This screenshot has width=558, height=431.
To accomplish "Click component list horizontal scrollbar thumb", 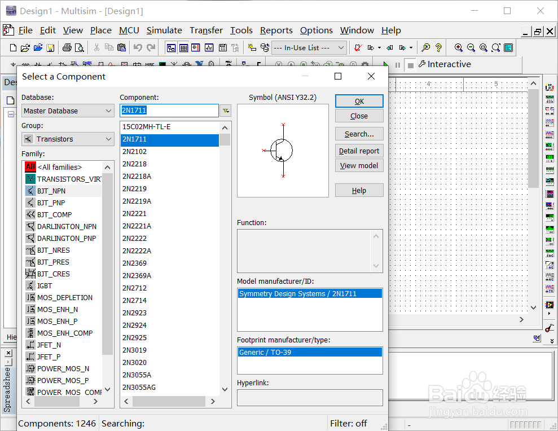I will (x=169, y=402).
